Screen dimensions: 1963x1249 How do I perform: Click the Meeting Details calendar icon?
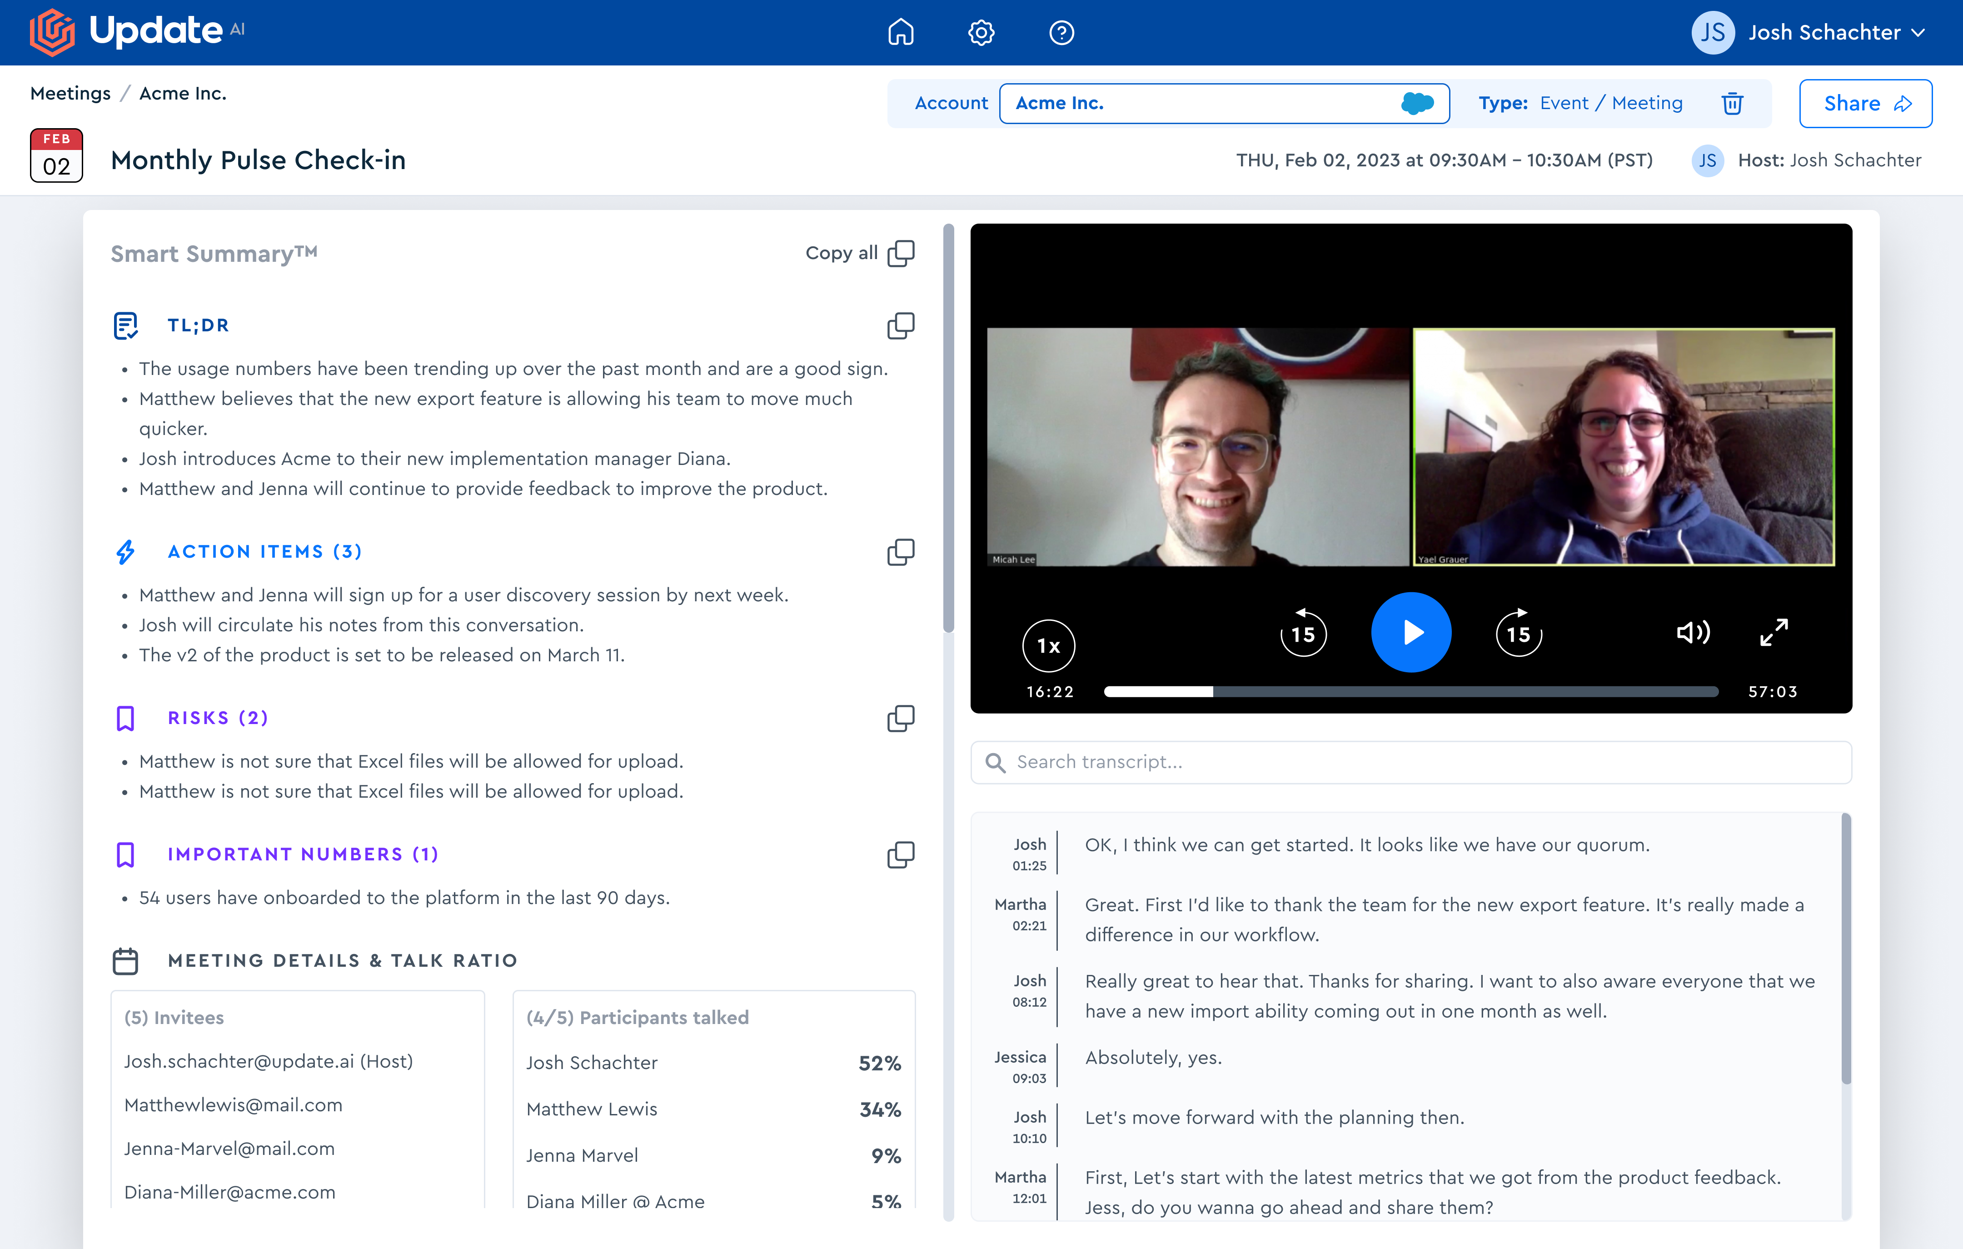(x=125, y=960)
